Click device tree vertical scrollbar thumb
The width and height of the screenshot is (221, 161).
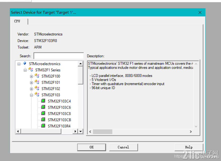point(81,75)
